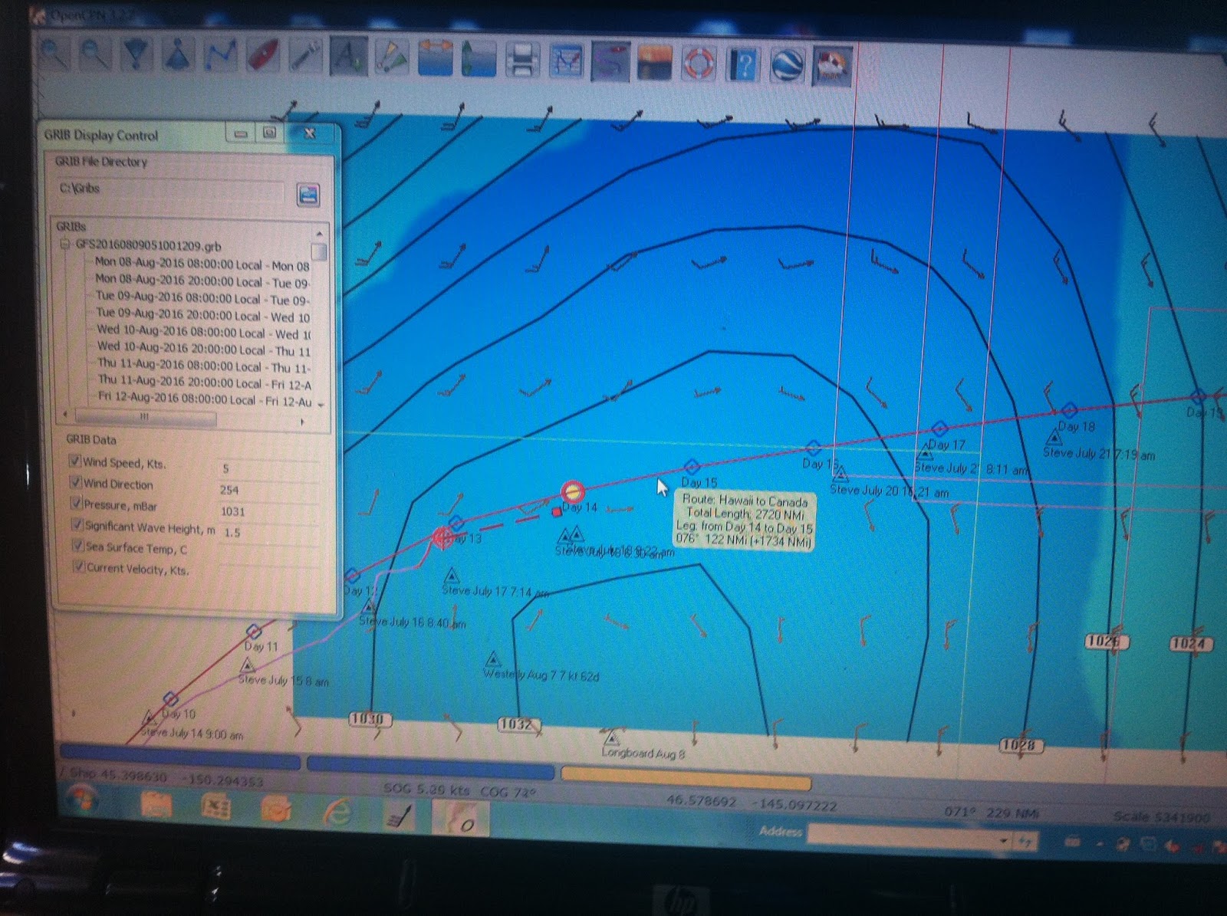Image resolution: width=1227 pixels, height=916 pixels.
Task: Select 'Thu 11-Aug-2016 08:00:00 Local' GRIB record
Action: tap(205, 366)
